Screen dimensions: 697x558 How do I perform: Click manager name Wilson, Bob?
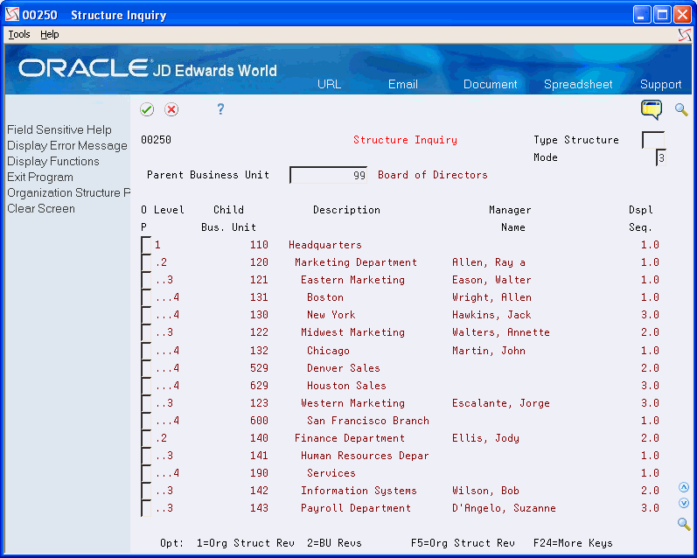click(x=485, y=491)
